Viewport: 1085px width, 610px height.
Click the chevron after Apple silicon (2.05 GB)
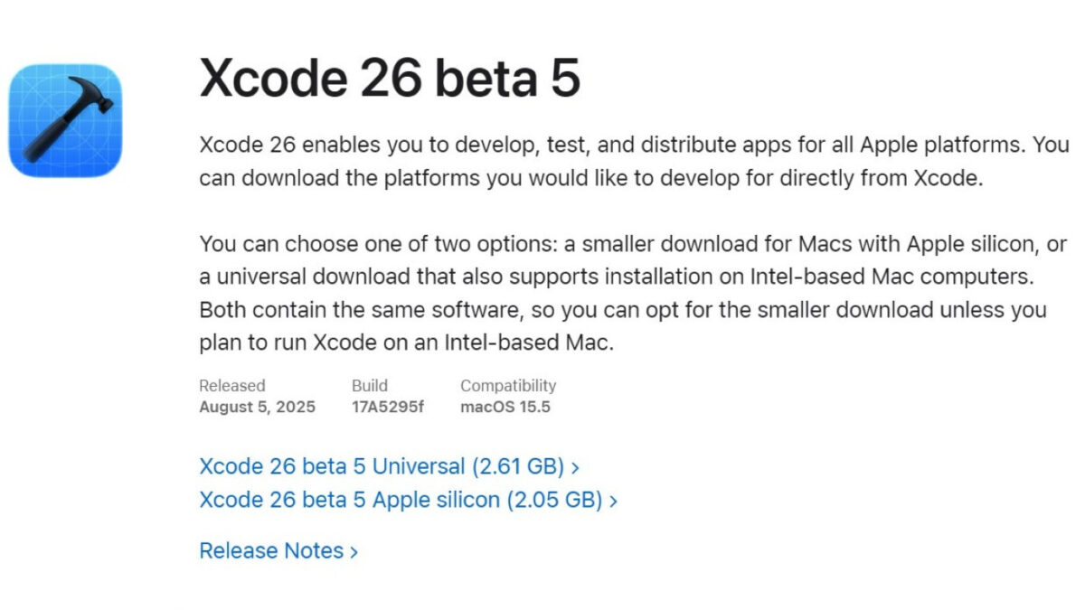coord(614,500)
